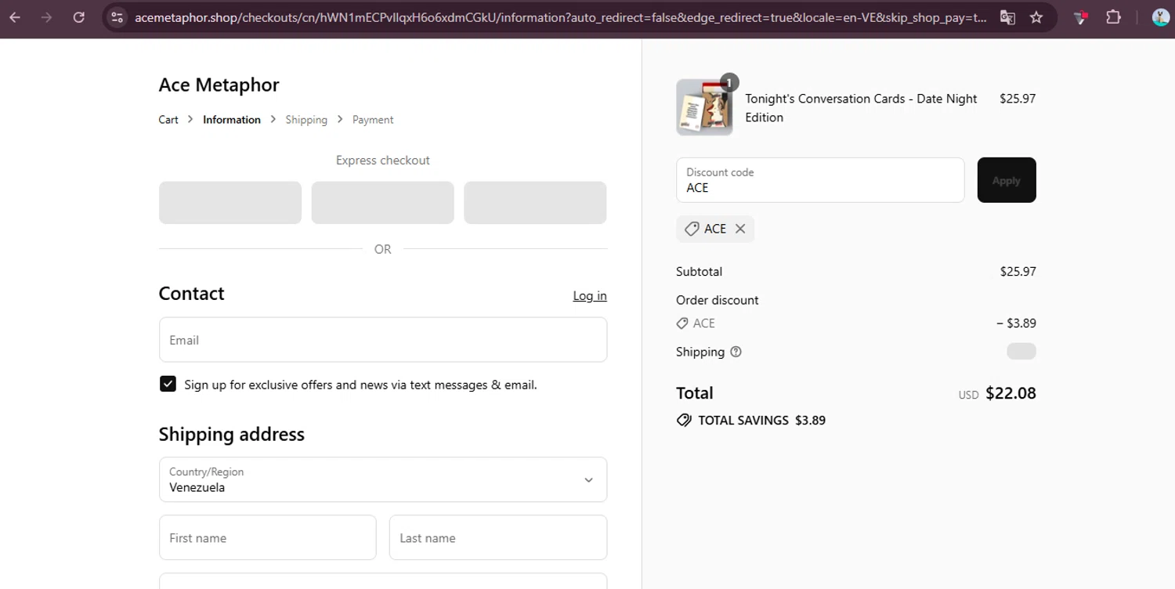Image resolution: width=1175 pixels, height=589 pixels.
Task: Click the red extension icon in toolbar
Action: click(x=1081, y=17)
